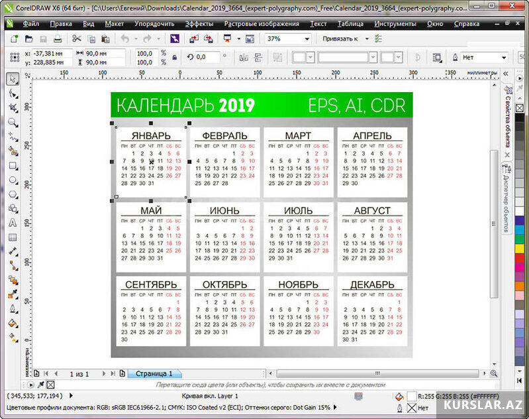This screenshot has width=529, height=419.
Task: Open the Файл menu
Action: 31,24
